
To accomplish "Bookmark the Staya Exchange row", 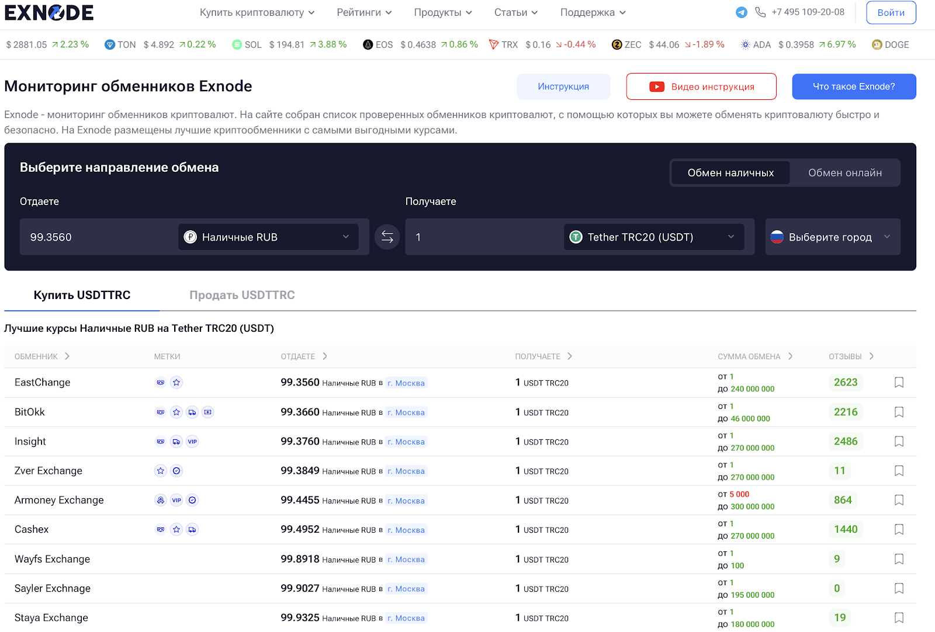I will pos(899,617).
